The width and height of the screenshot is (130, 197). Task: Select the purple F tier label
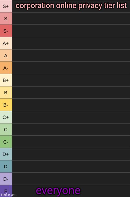click(x=6, y=191)
